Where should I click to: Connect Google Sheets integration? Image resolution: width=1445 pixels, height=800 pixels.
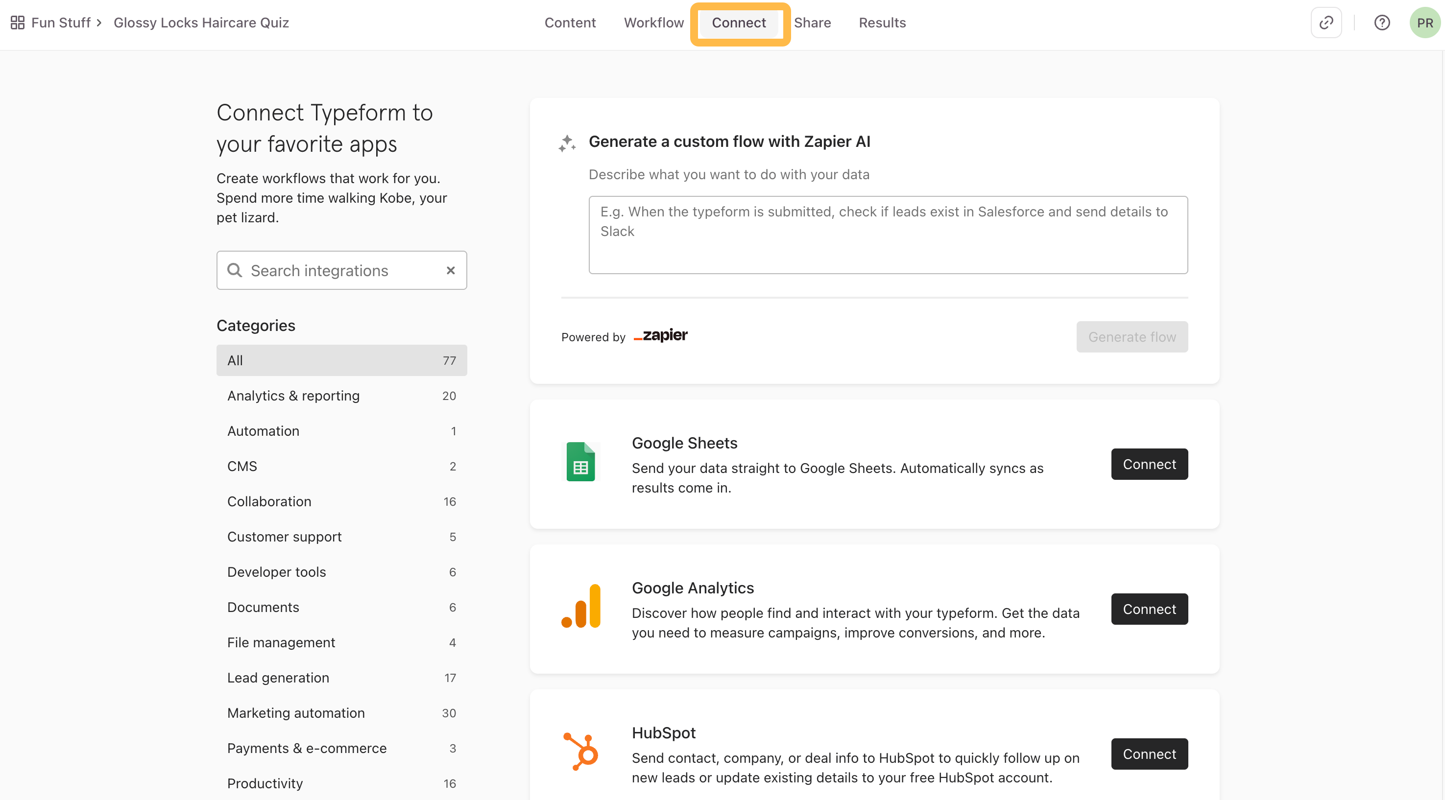coord(1149,464)
